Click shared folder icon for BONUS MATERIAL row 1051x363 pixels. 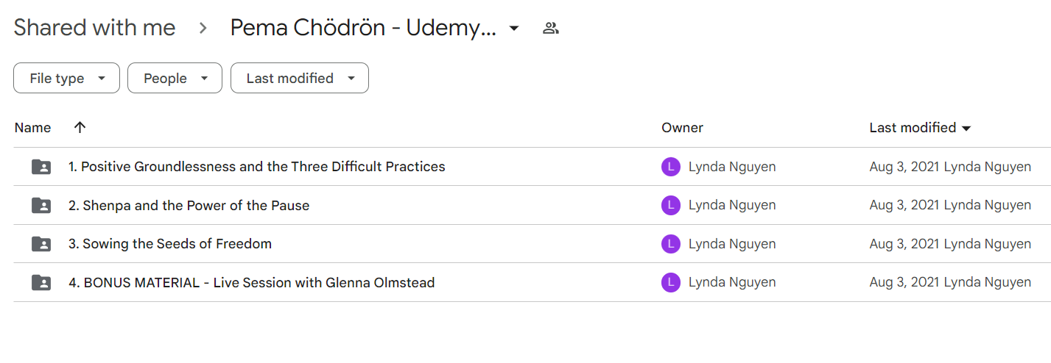point(41,282)
